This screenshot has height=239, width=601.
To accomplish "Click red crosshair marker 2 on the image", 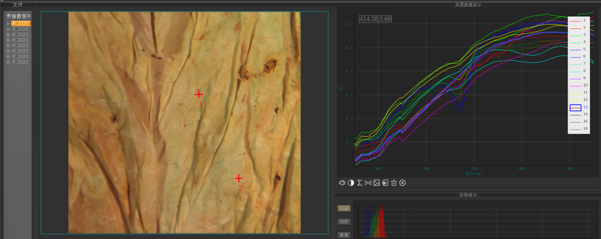I will coord(239,178).
